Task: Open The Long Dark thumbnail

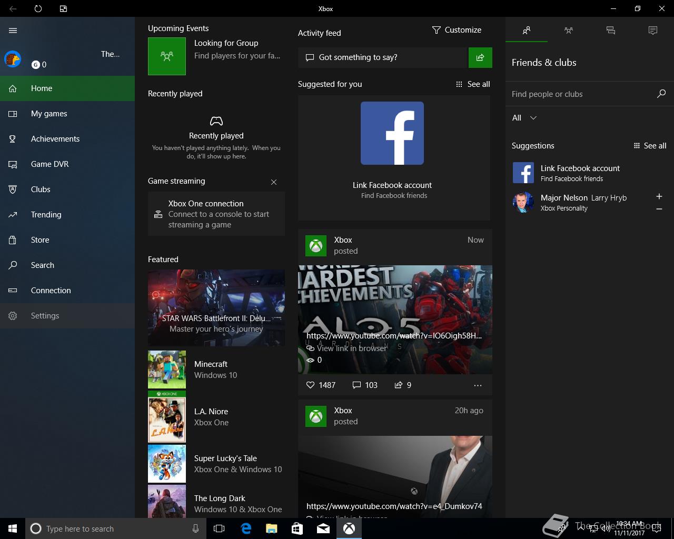Action: (x=167, y=502)
